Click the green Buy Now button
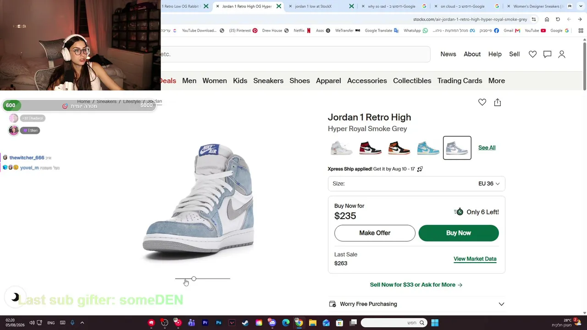The width and height of the screenshot is (587, 330). [459, 233]
